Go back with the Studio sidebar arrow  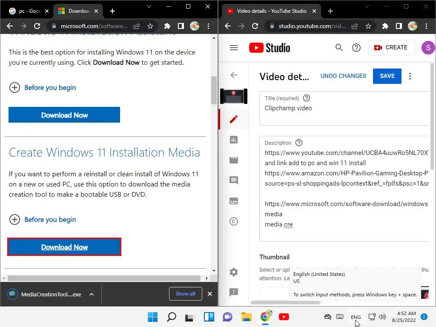[234, 75]
